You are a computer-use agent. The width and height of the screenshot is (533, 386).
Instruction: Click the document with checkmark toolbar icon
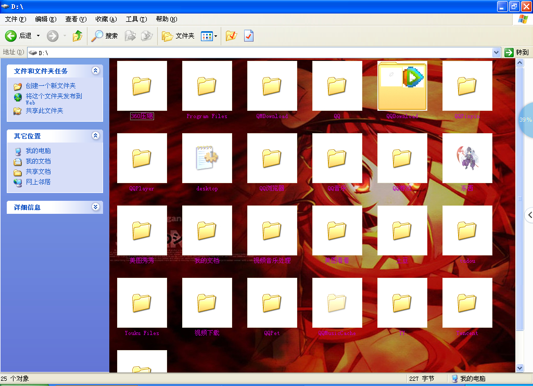[248, 36]
